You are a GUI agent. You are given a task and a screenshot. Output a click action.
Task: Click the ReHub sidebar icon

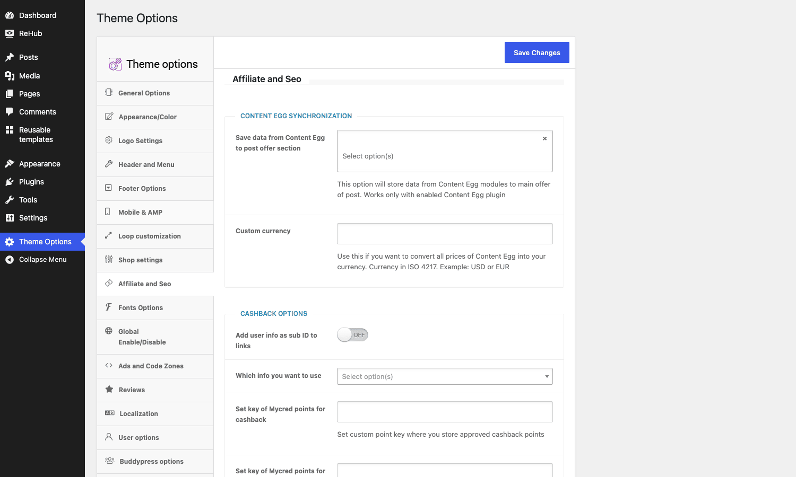(10, 33)
